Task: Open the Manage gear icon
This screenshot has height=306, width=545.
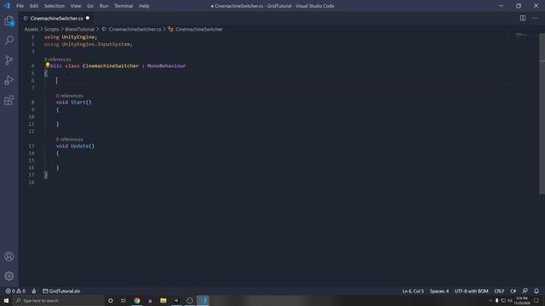Action: click(9, 276)
